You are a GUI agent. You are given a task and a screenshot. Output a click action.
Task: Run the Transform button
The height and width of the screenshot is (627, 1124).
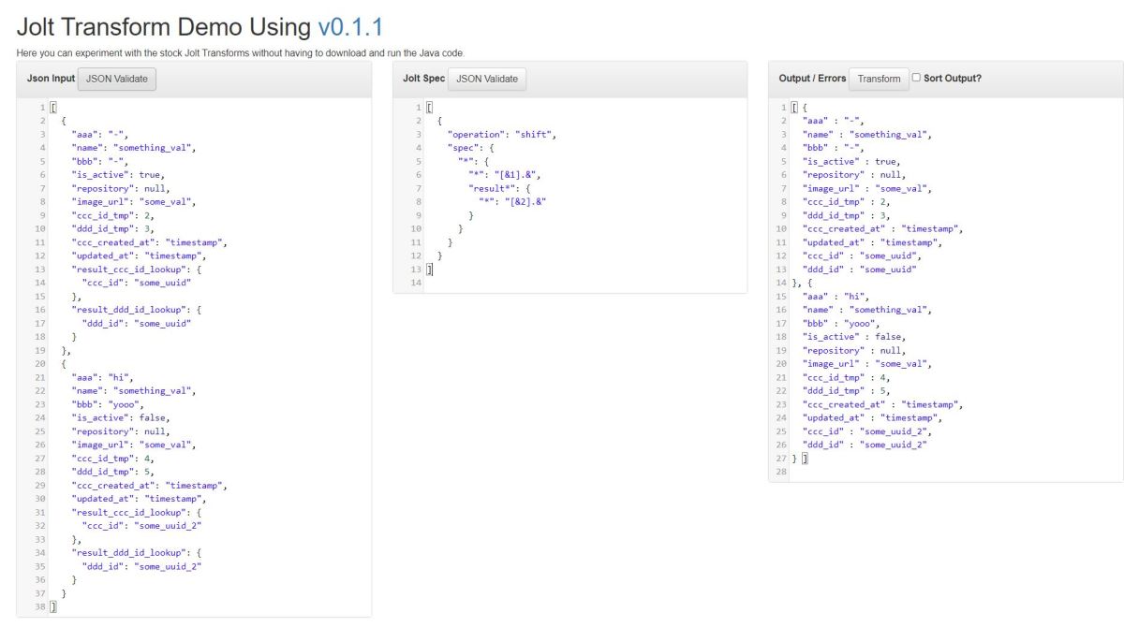coord(879,80)
